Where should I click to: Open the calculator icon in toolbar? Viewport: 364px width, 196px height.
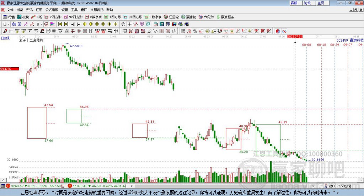coord(162,24)
